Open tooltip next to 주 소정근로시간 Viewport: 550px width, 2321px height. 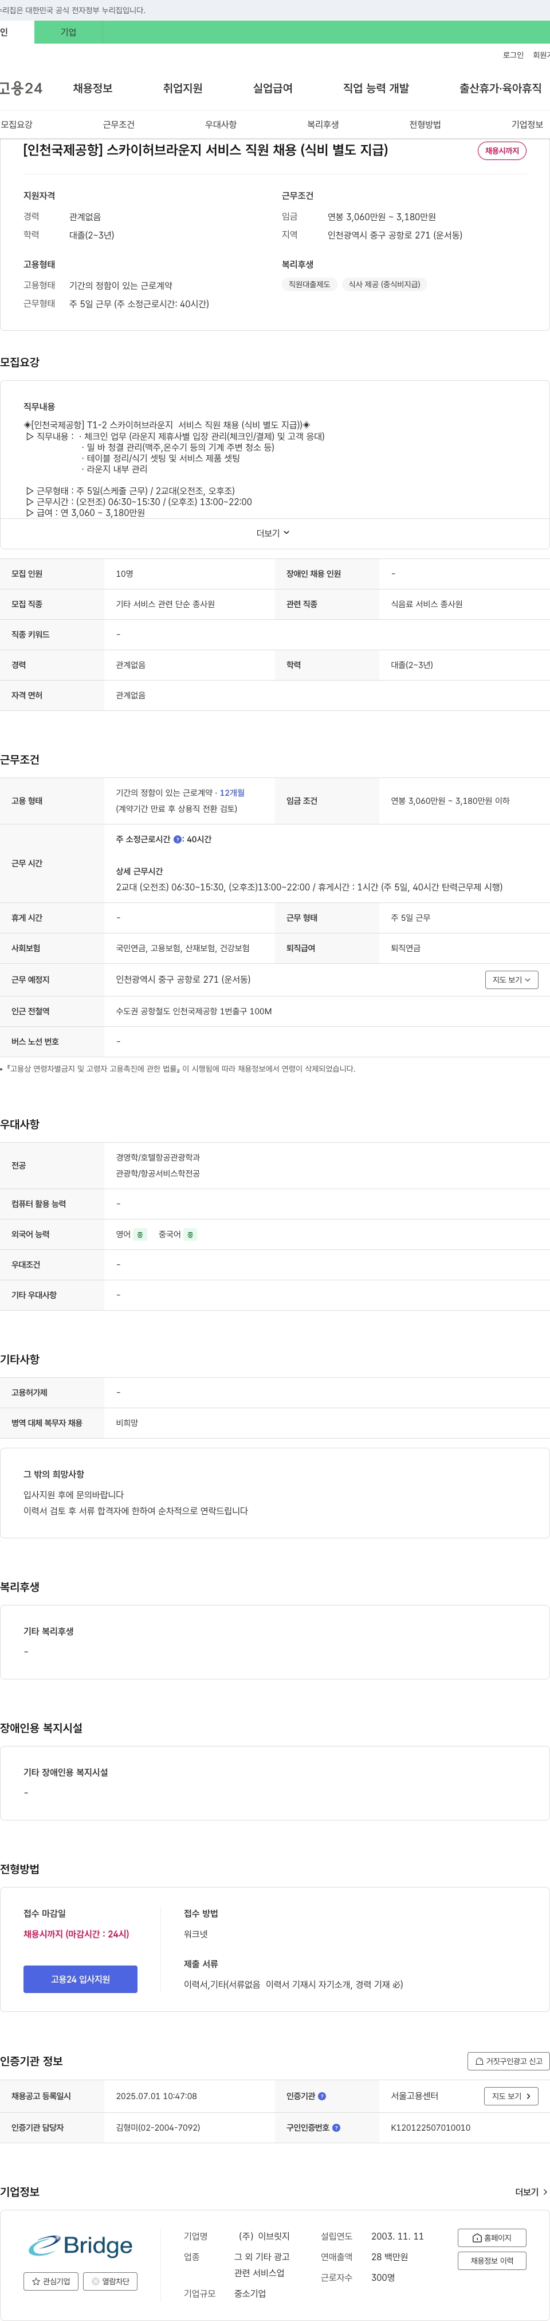coord(178,839)
